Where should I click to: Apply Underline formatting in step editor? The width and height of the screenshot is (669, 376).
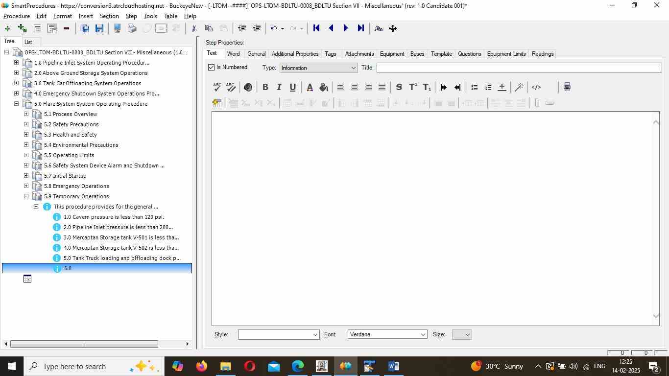(x=292, y=87)
